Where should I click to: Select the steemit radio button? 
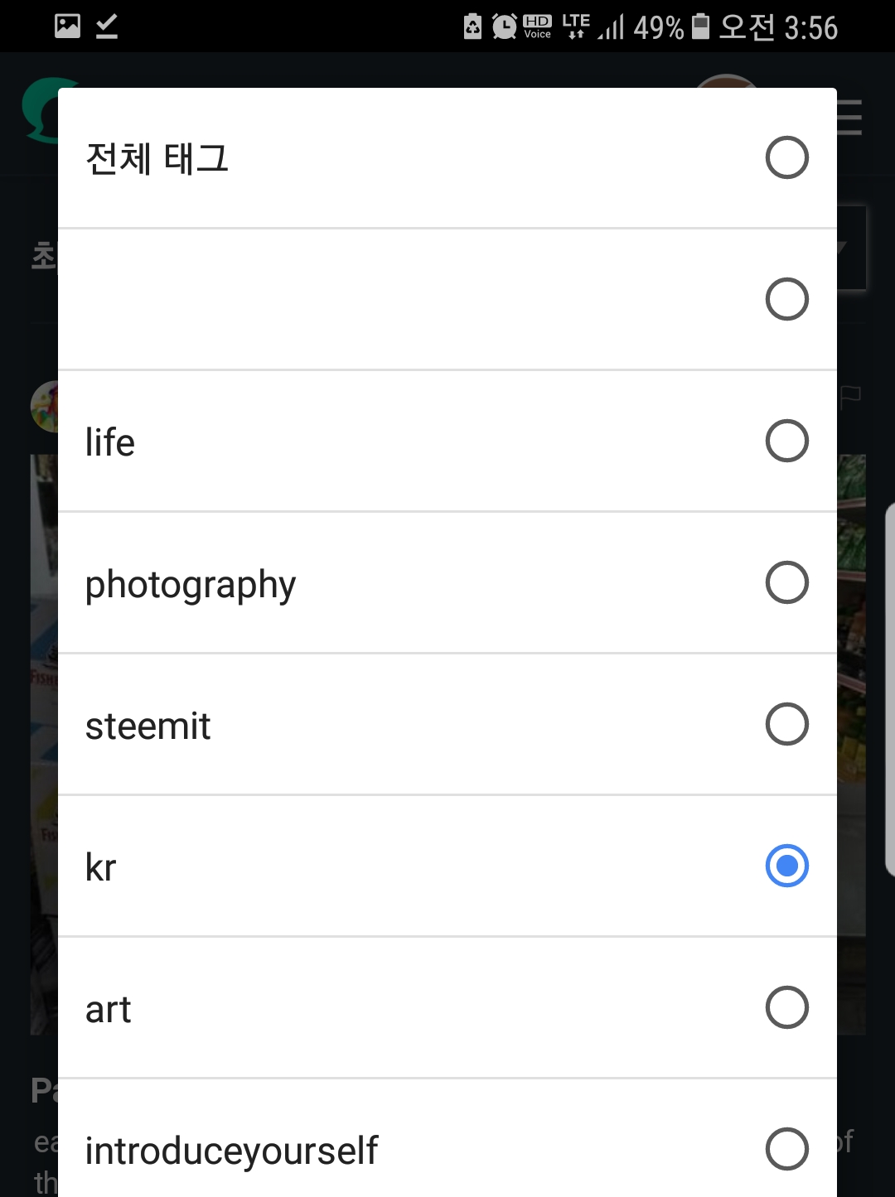point(786,724)
